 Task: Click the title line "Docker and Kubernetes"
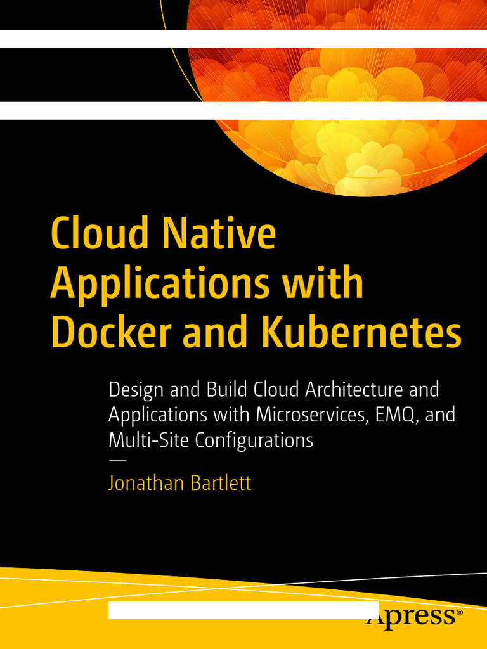coord(256,331)
